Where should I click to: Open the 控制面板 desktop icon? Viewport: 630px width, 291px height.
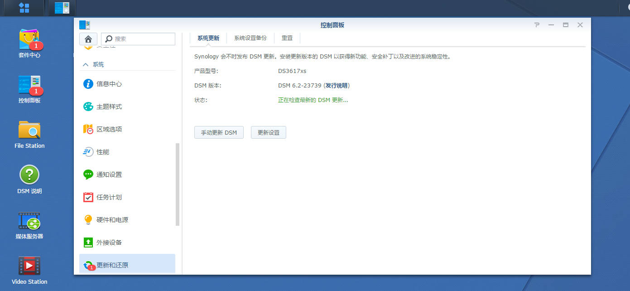coord(29,89)
